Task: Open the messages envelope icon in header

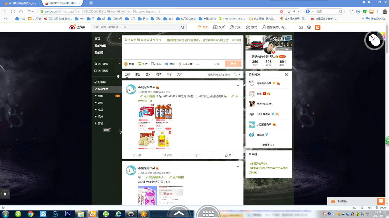Action: tap(301, 27)
